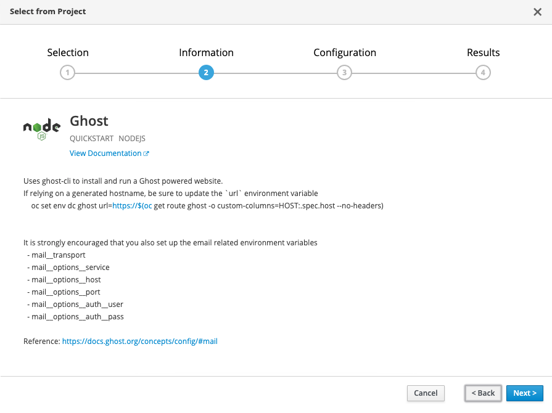
Task: Click the progress line between Selection and Information
Action: [136, 72]
